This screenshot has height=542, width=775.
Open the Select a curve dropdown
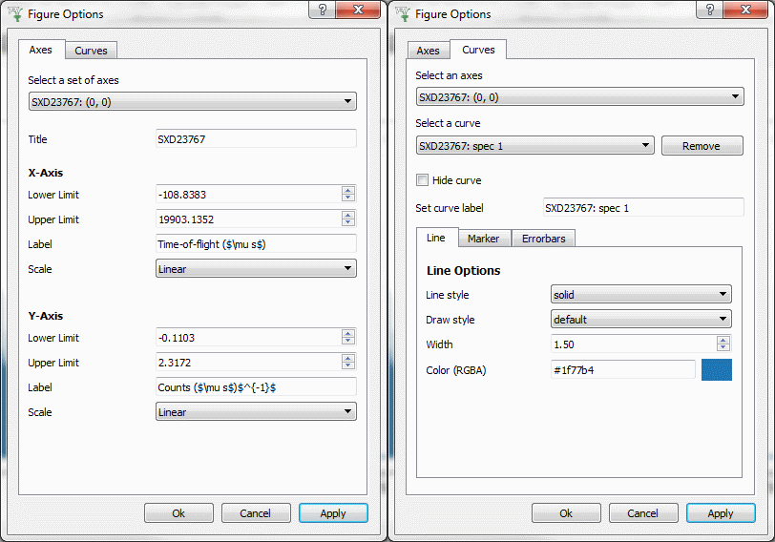click(534, 146)
